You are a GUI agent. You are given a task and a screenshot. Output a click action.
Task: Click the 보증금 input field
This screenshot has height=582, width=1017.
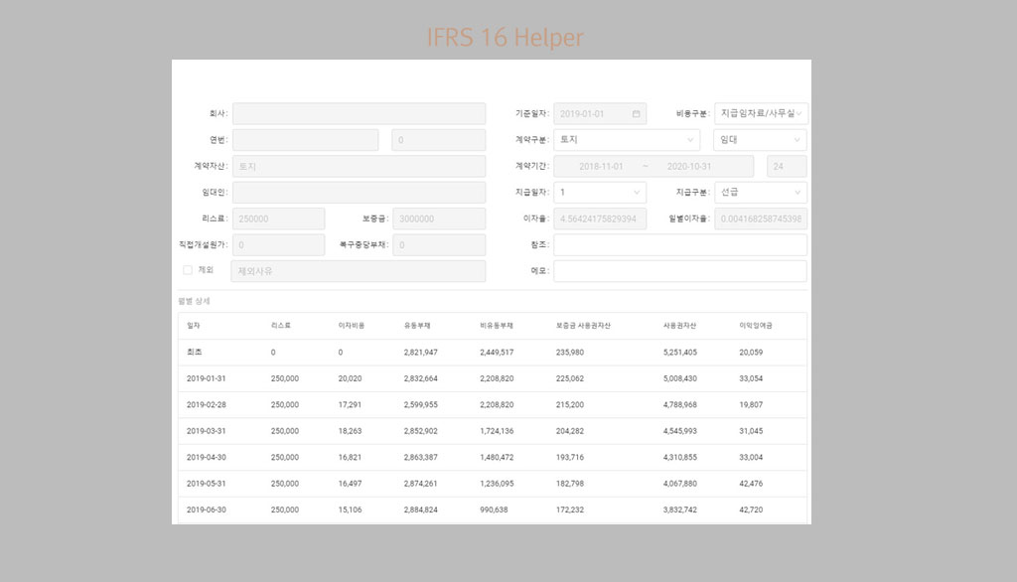439,218
